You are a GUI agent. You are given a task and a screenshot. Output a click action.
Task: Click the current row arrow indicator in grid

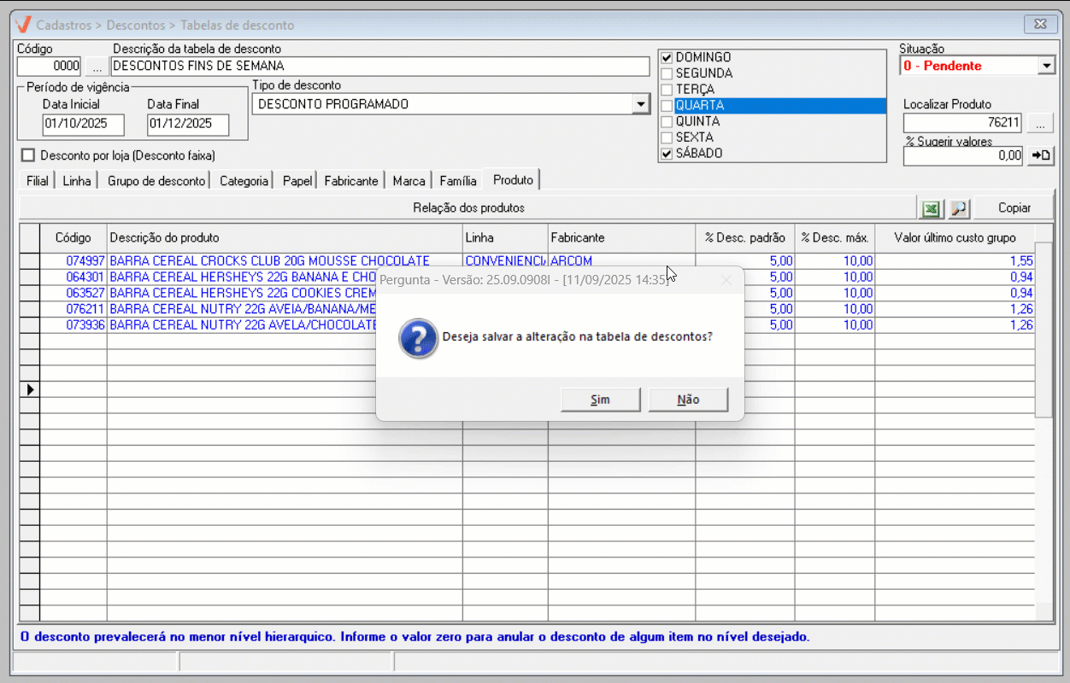[31, 389]
